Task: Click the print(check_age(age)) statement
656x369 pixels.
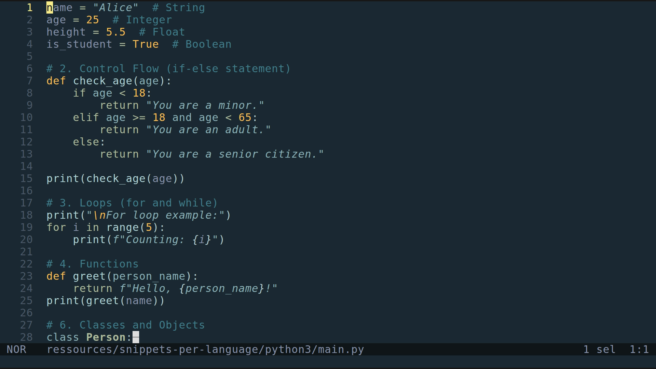Action: coord(115,178)
